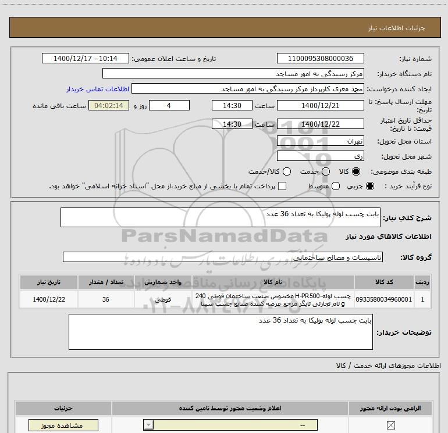
Task: Click product code 0933580034960001 cell
Action: coord(384,299)
